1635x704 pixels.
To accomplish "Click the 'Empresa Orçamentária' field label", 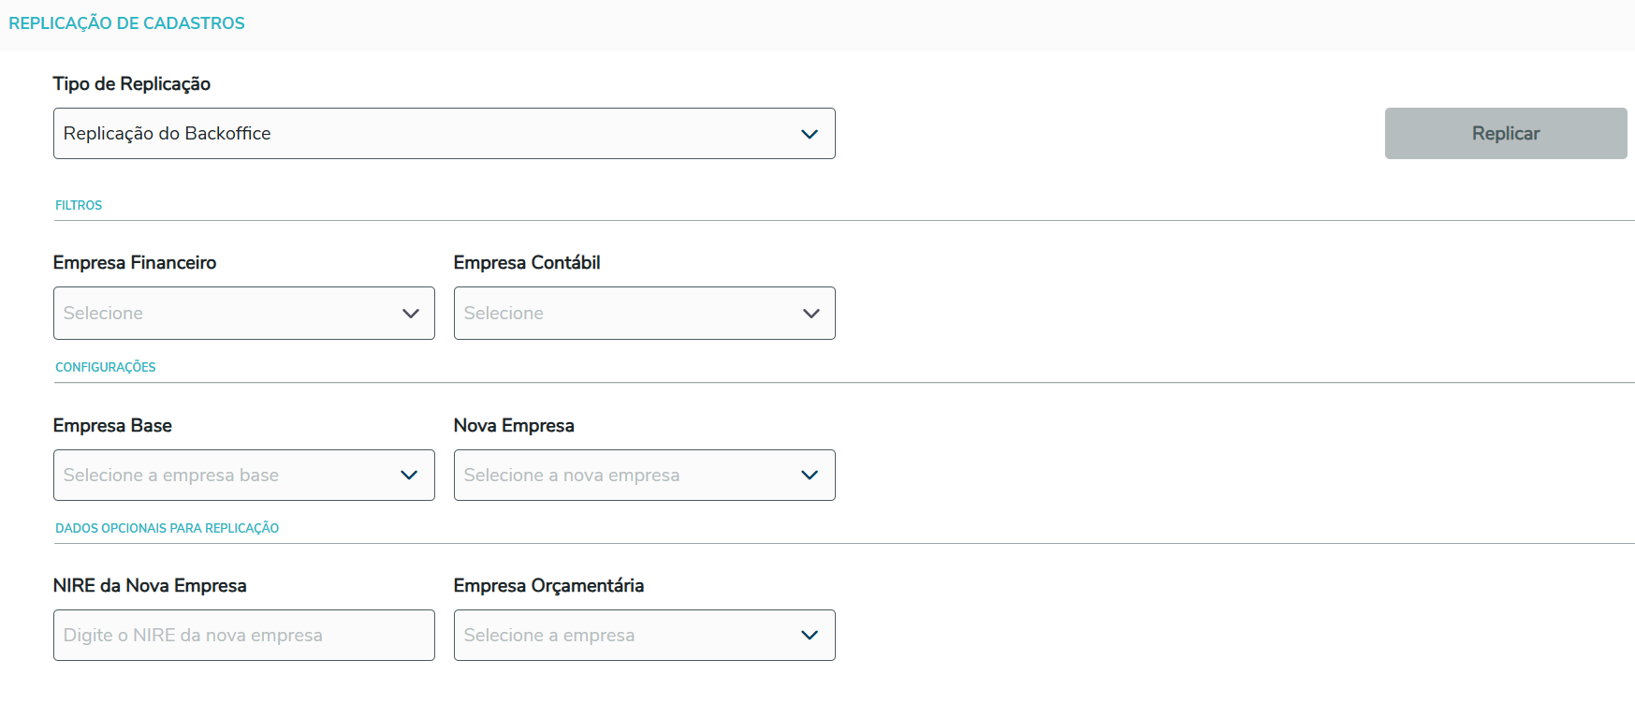I will point(548,586).
